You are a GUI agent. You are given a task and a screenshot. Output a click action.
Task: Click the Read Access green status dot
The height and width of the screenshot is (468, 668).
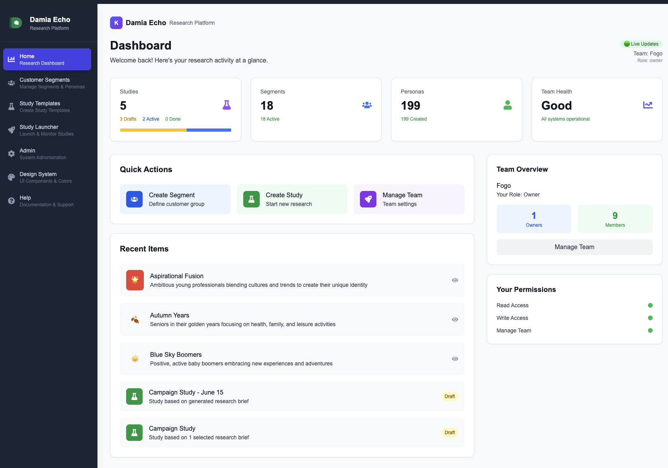click(650, 305)
